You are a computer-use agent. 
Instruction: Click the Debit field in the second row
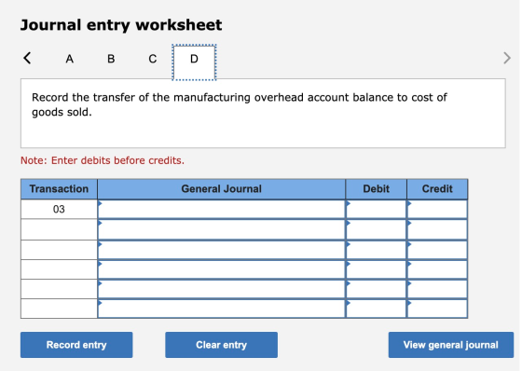pyautogui.click(x=377, y=229)
